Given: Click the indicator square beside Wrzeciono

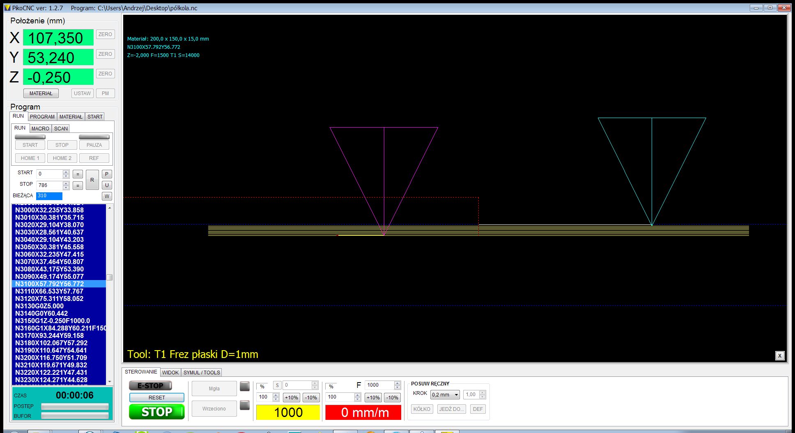Looking at the screenshot, I should tap(245, 405).
